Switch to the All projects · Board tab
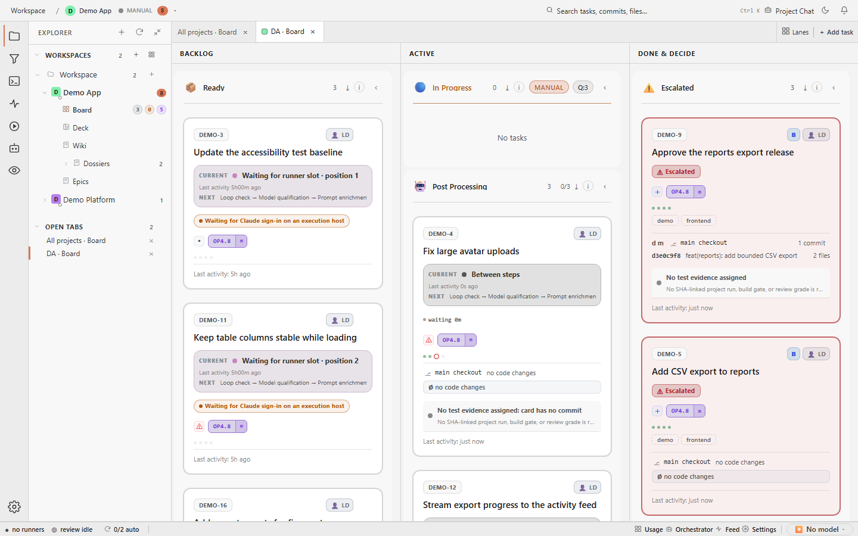 [x=207, y=32]
